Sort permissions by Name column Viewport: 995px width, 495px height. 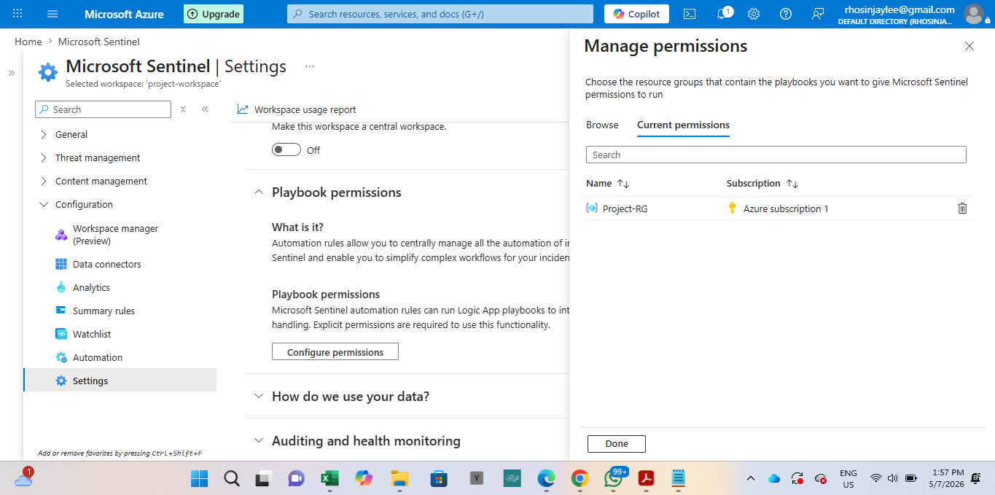pyautogui.click(x=608, y=184)
